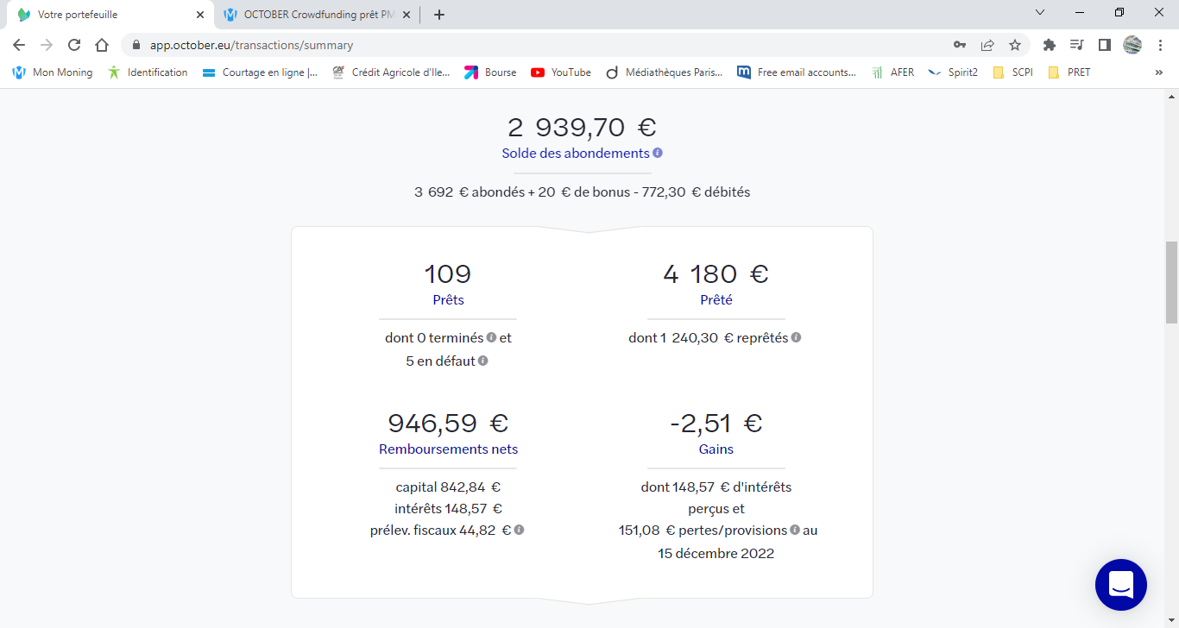
Task: Open the Chrome three-dot menu
Action: click(x=1160, y=45)
